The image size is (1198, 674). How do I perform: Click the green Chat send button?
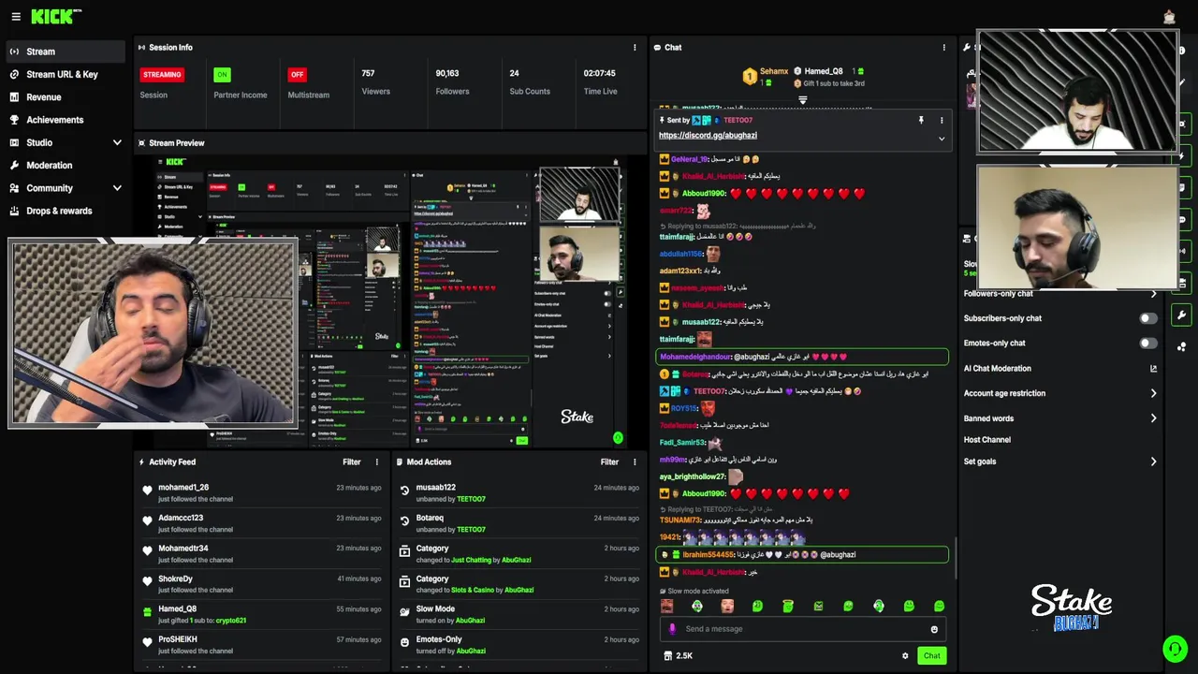pos(931,656)
